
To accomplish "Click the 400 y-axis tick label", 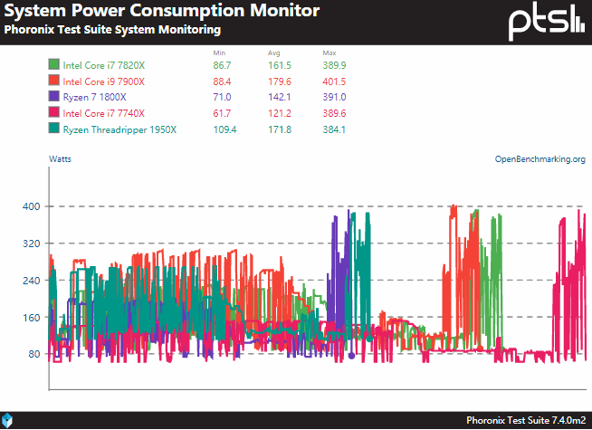I will click(x=32, y=206).
